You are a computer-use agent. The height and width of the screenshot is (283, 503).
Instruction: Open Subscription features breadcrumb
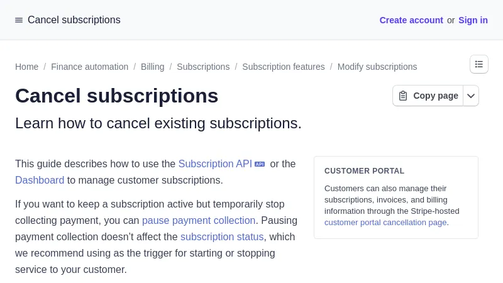tap(284, 67)
